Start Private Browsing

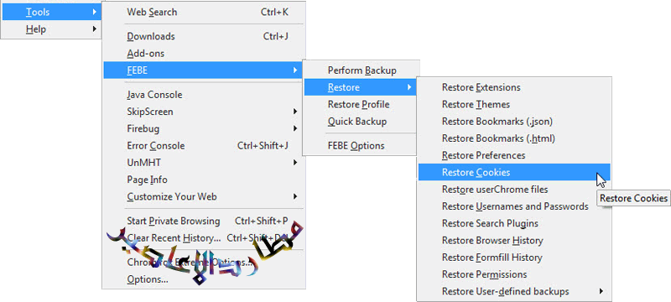point(204,221)
